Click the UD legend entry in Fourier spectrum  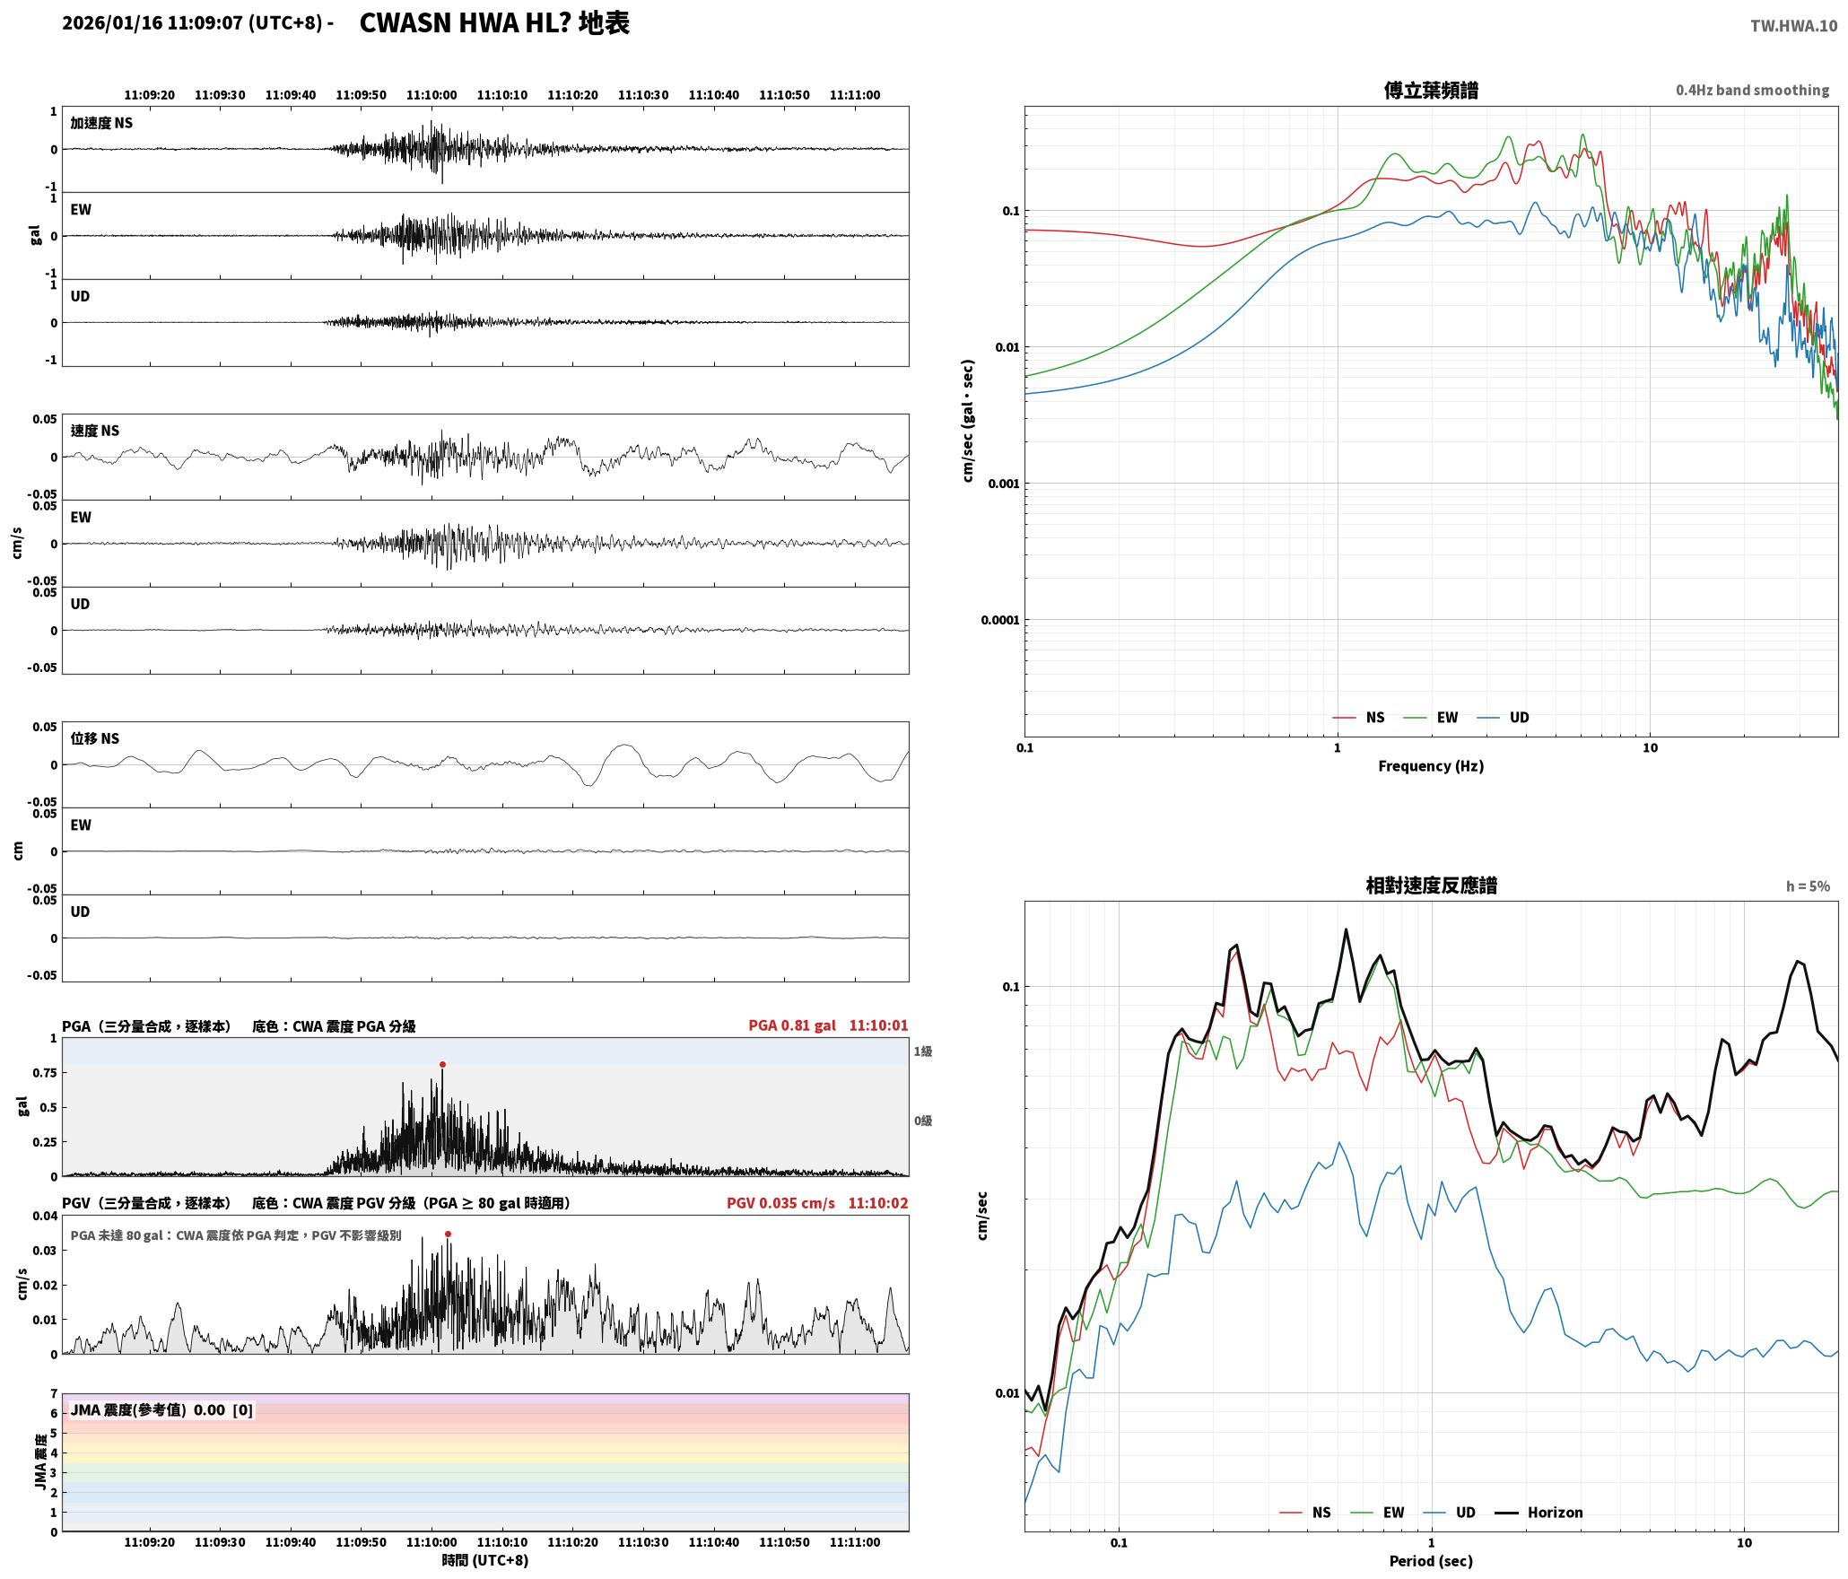[x=1503, y=718]
